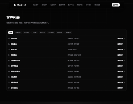This screenshot has width=133, height=104.
Task: Click the tags text in the 省级平台 row
Action: tap(74, 55)
